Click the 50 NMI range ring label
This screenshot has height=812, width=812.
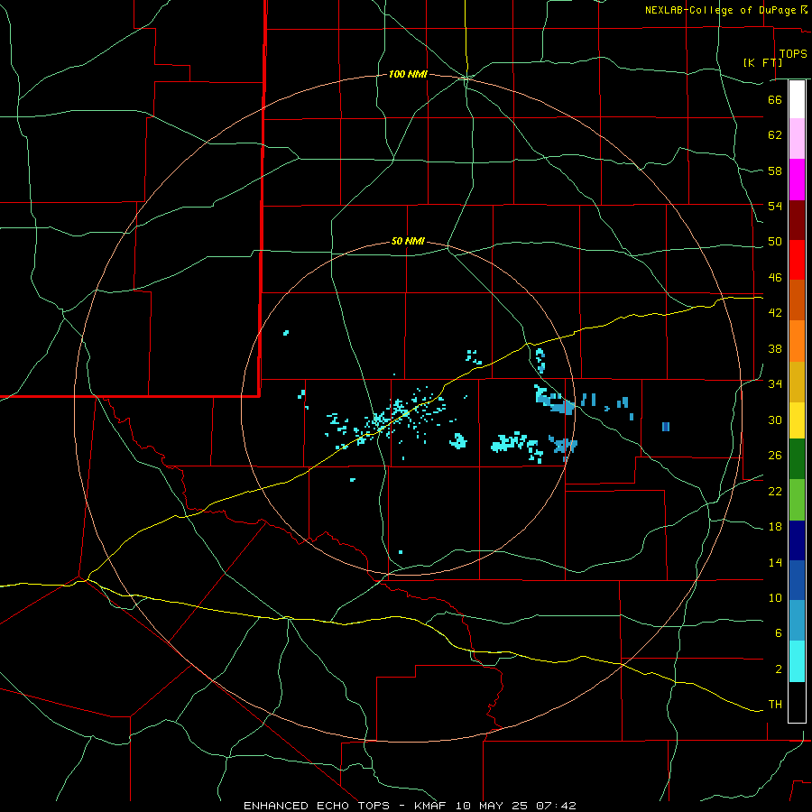[x=408, y=241]
